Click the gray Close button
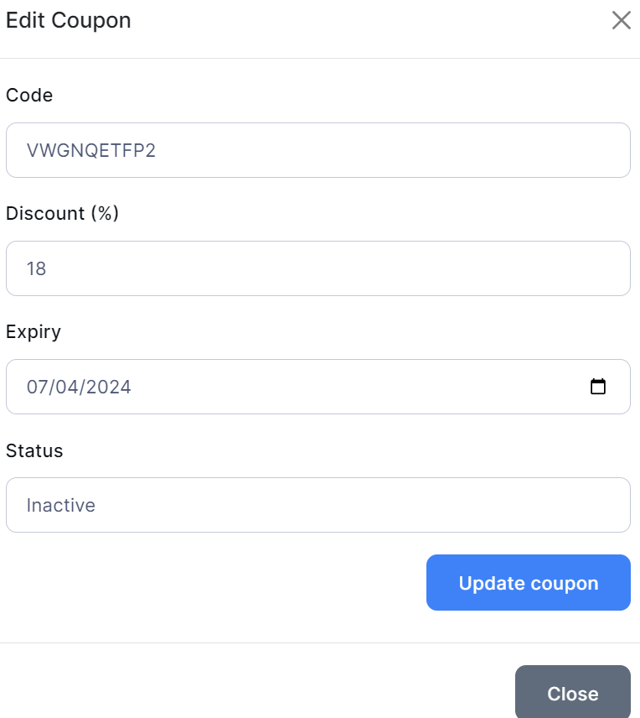 coord(572,694)
